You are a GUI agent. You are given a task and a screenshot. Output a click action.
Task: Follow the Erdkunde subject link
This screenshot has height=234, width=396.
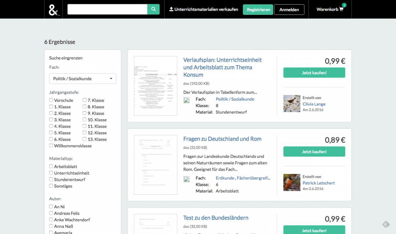click(x=225, y=178)
